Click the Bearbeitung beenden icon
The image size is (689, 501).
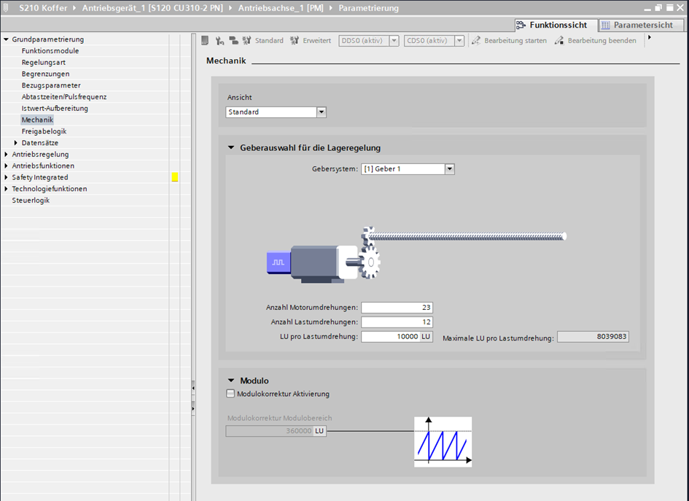[x=559, y=41]
